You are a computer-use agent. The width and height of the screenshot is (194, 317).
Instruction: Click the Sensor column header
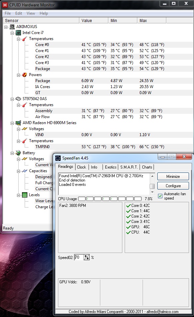(41, 20)
